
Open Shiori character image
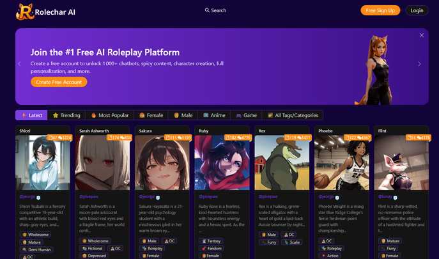click(x=43, y=162)
